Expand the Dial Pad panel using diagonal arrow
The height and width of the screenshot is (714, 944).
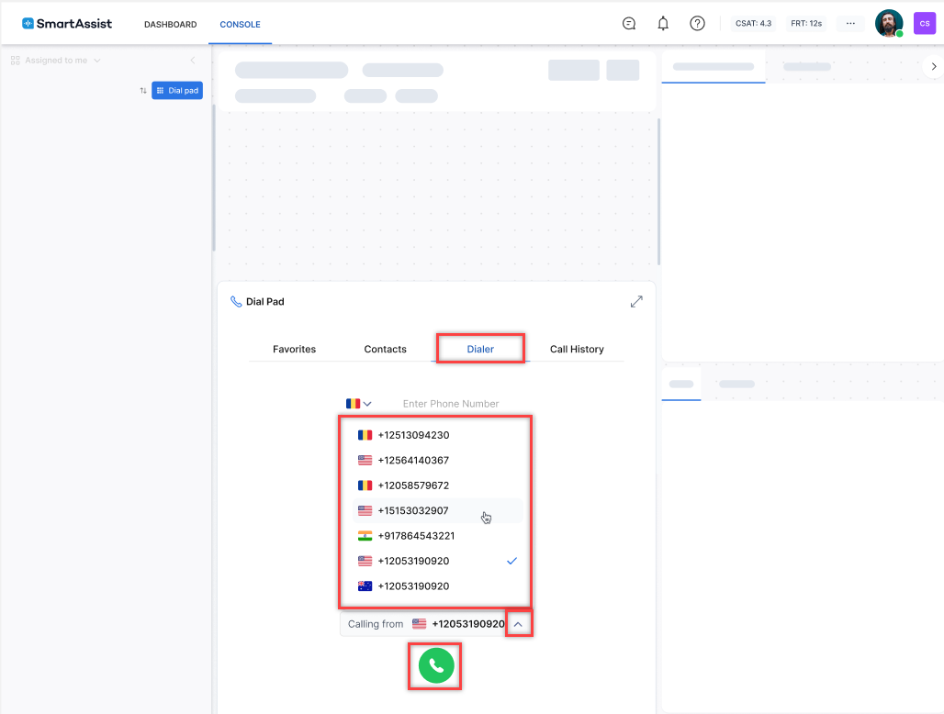point(636,300)
